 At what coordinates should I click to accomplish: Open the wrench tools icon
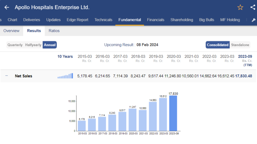click(x=254, y=20)
